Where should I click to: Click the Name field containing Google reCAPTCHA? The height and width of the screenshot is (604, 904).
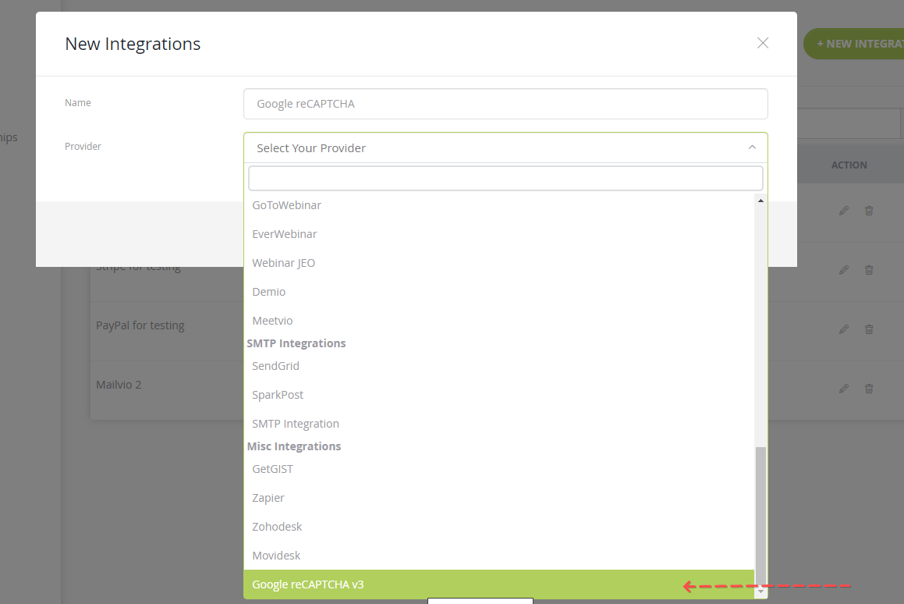[505, 104]
